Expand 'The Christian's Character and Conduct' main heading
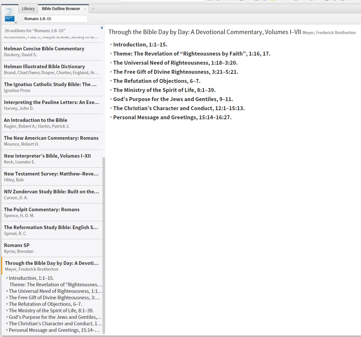 pyautogui.click(x=111, y=108)
